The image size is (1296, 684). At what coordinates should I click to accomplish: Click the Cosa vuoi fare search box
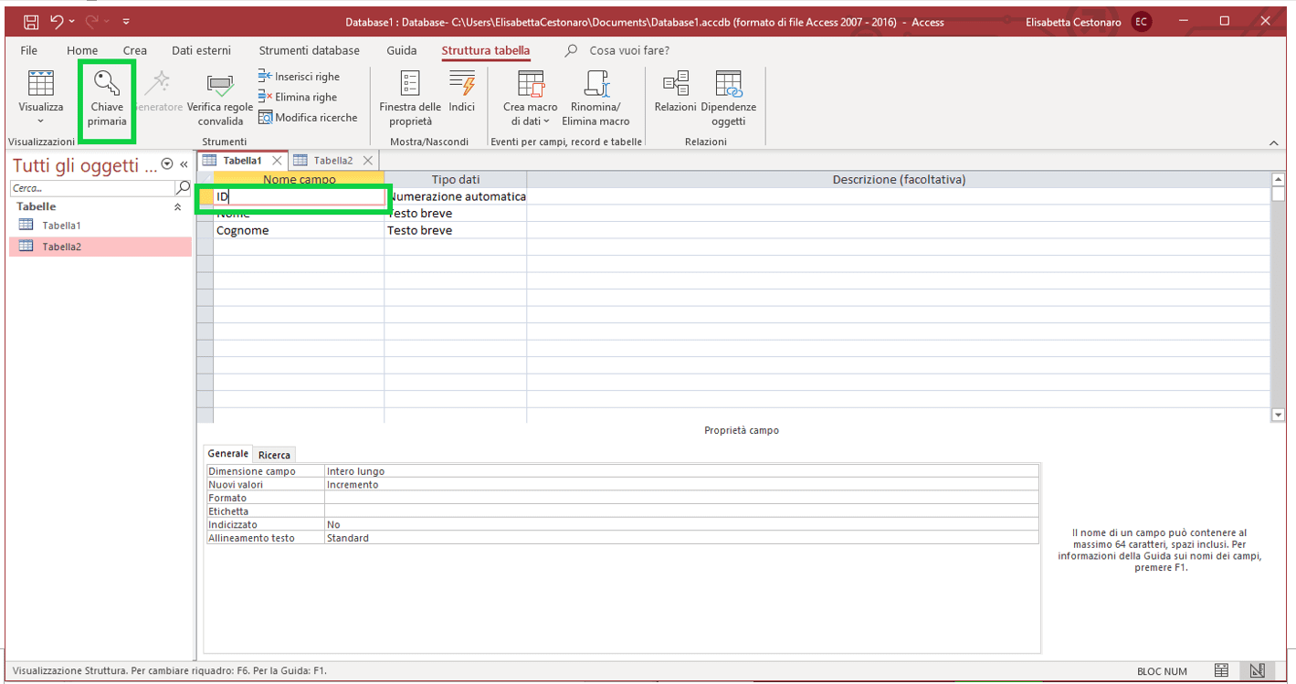629,50
